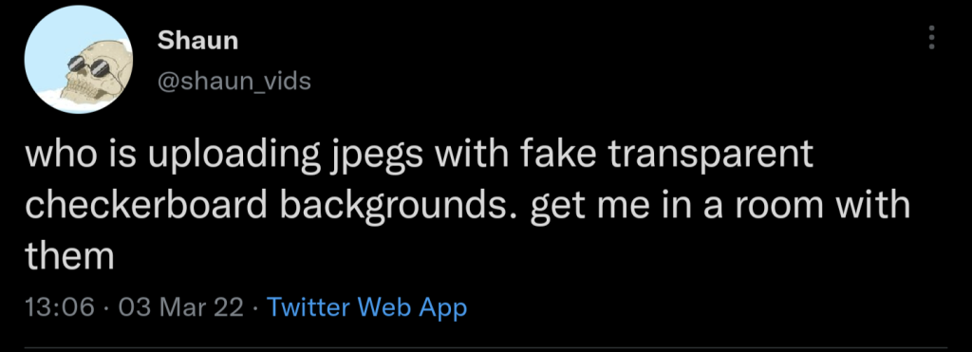Open the three-dot more options menu

point(930,38)
